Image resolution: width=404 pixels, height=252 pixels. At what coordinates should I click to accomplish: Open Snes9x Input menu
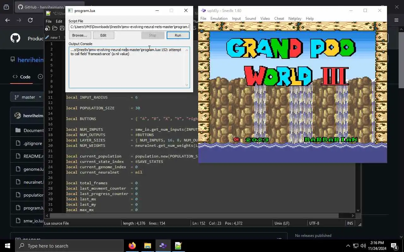tap(236, 19)
